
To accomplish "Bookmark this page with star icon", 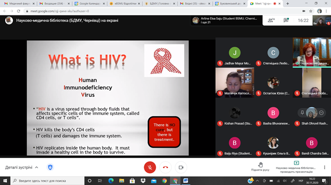I will 311,11.
